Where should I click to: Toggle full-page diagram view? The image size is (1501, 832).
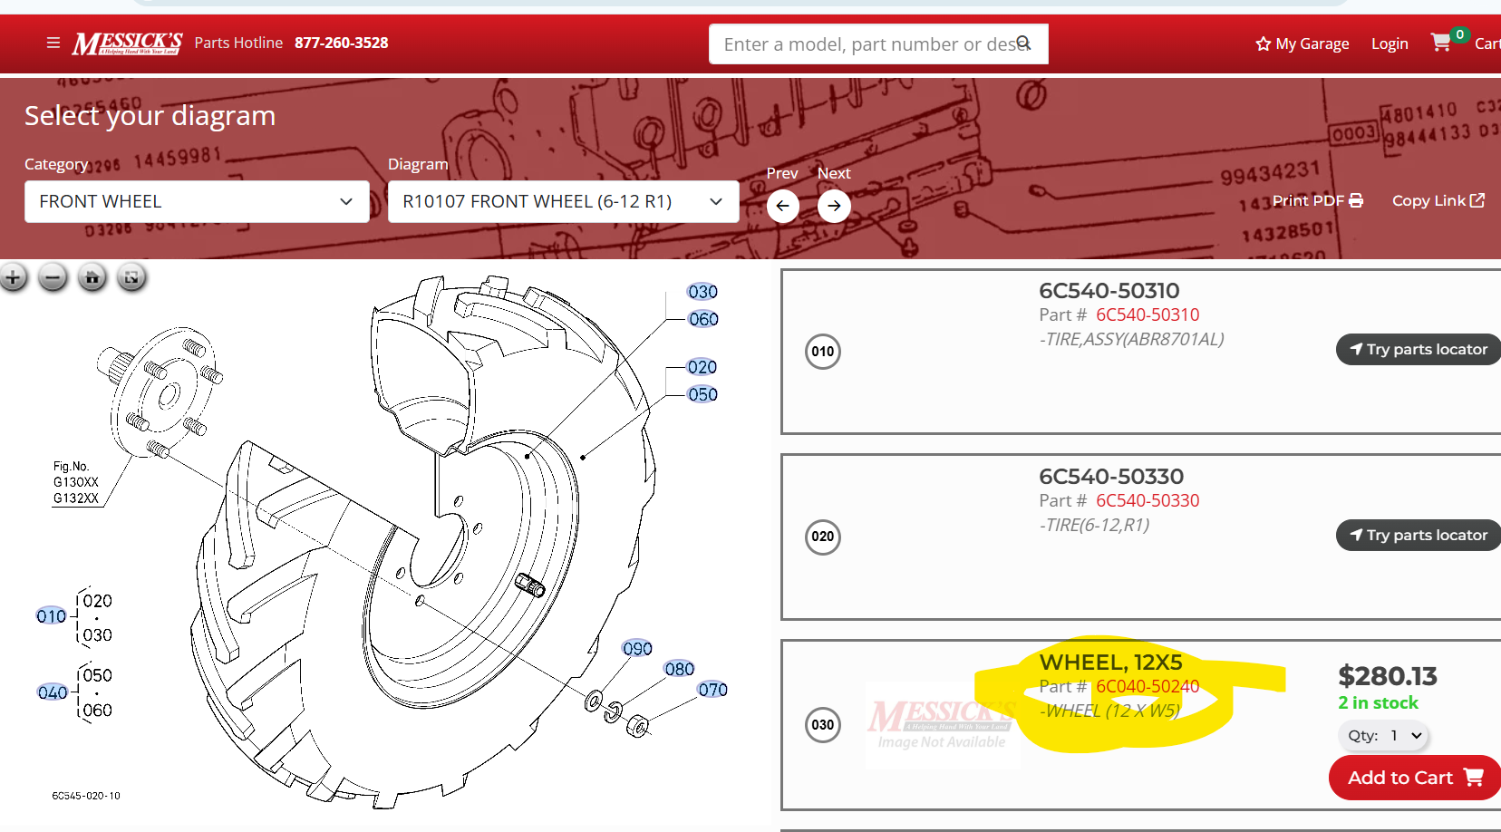[x=131, y=277]
